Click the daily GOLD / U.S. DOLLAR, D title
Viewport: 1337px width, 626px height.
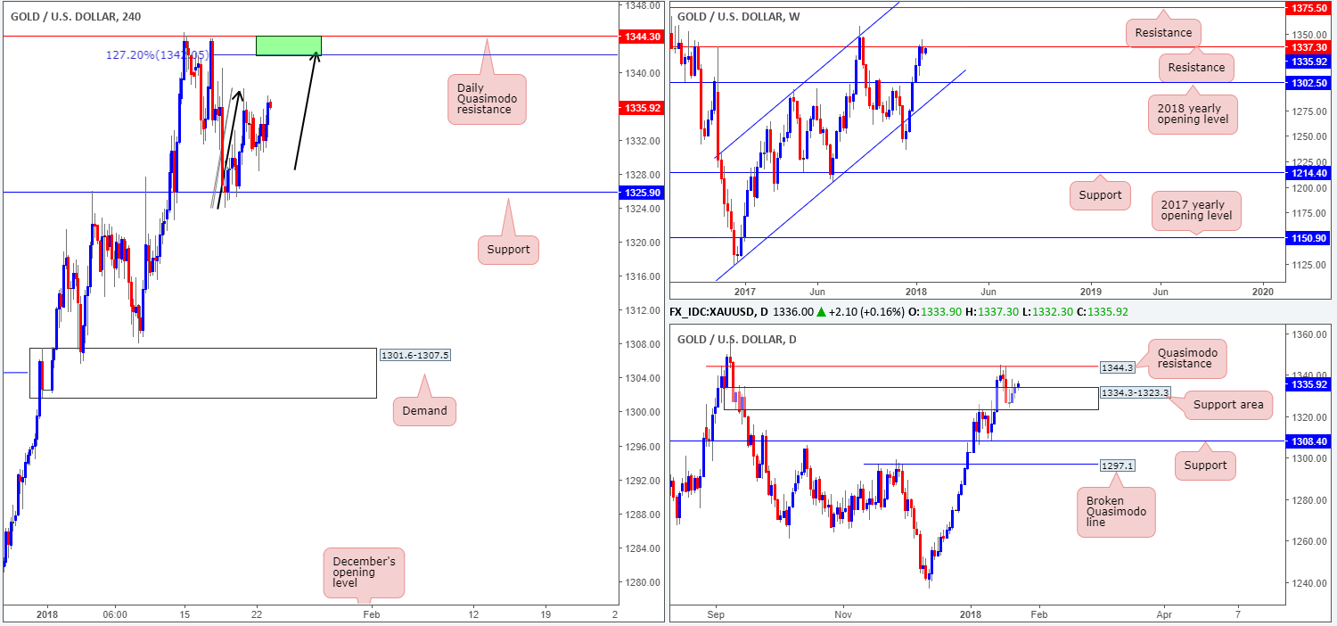point(739,338)
